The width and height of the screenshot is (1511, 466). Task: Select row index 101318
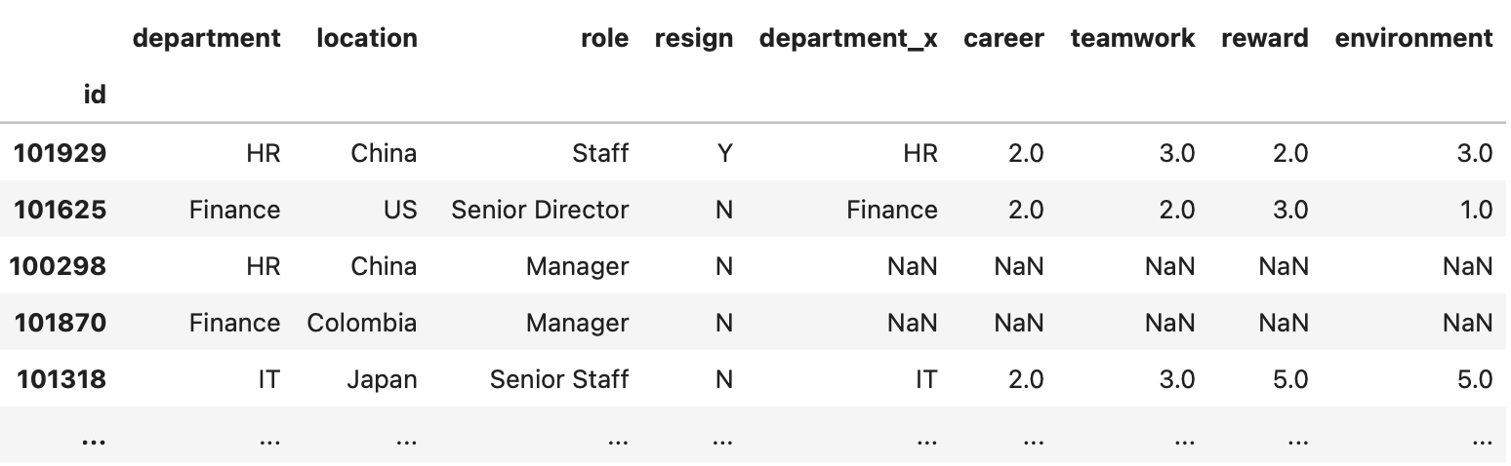coord(61,379)
